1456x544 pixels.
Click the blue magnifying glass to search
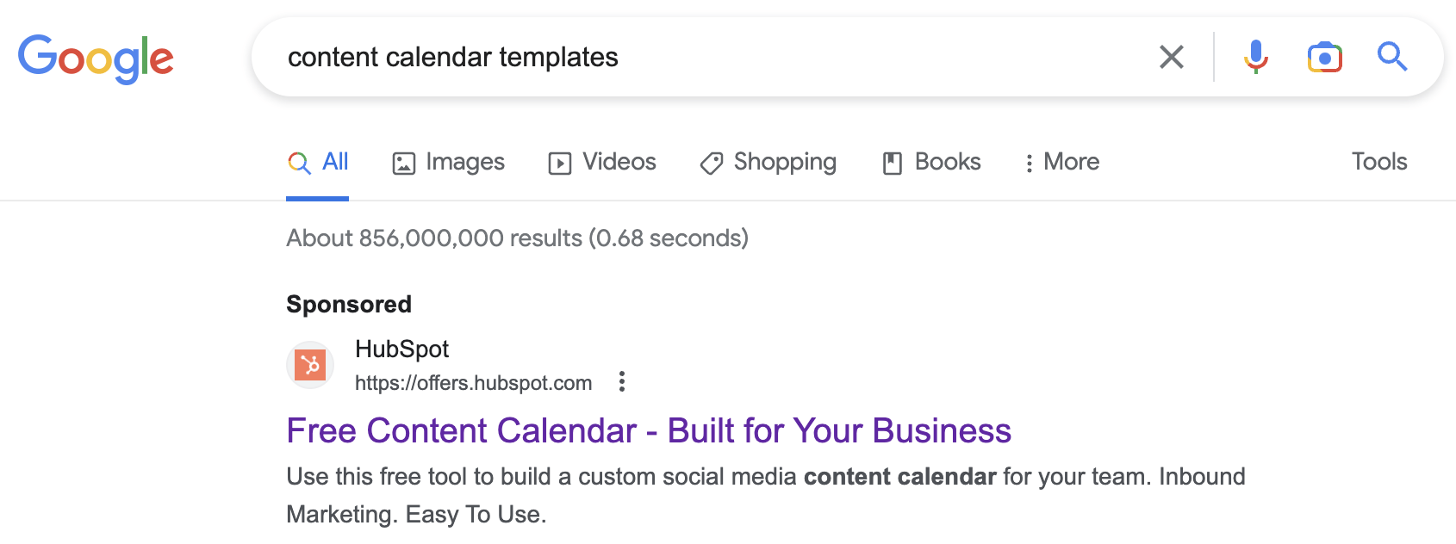point(1392,57)
